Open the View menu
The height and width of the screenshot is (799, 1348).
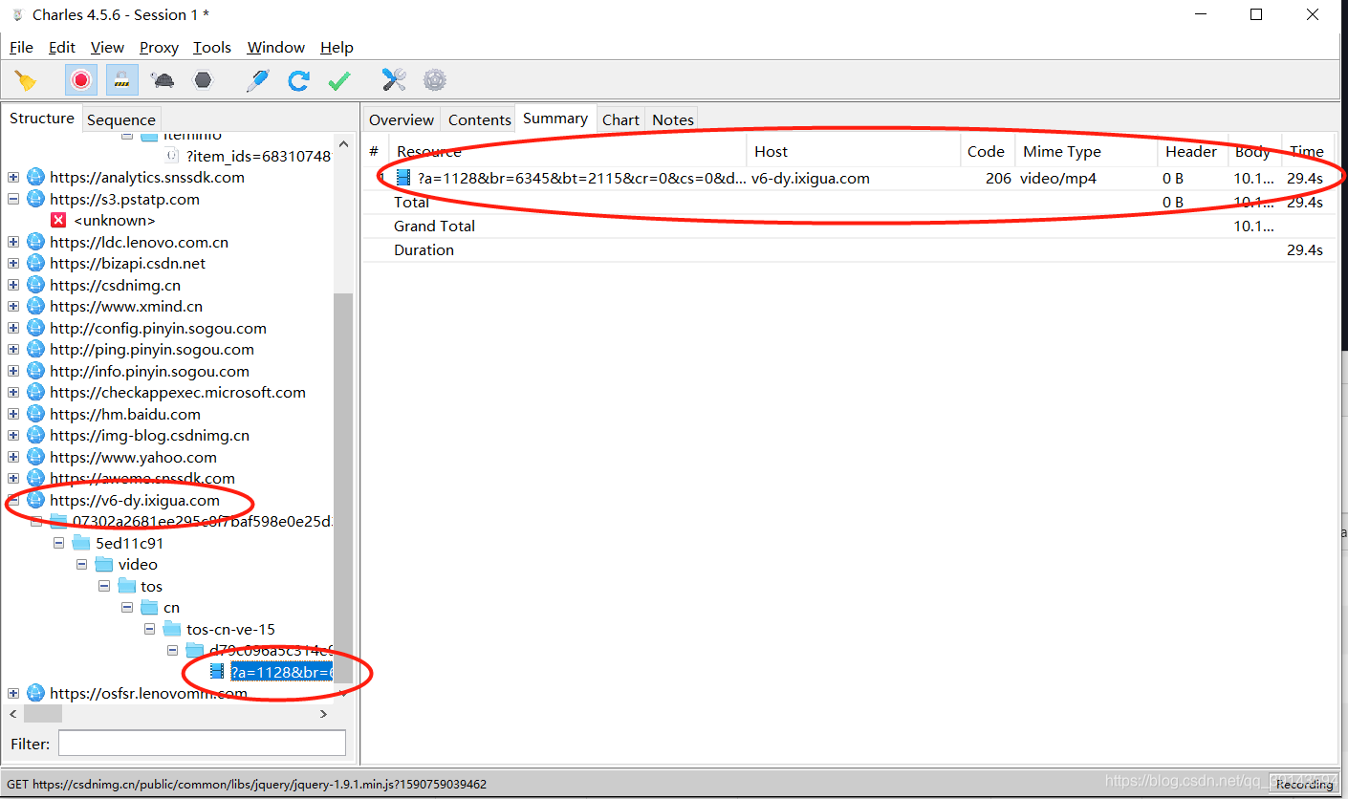(x=107, y=47)
